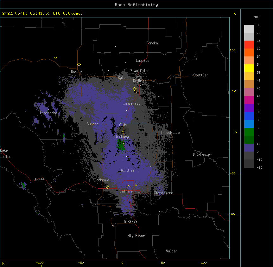Click the Vulcan label
The width and height of the screenshot is (273, 267).
[172, 251]
